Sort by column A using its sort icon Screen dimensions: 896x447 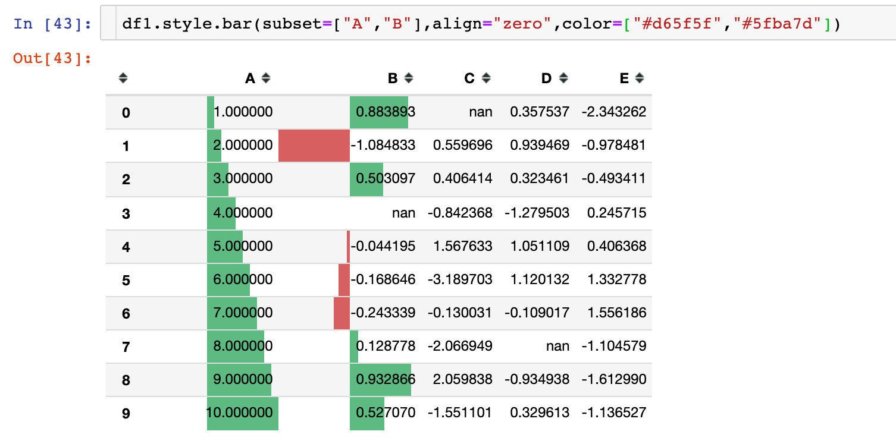(x=266, y=78)
